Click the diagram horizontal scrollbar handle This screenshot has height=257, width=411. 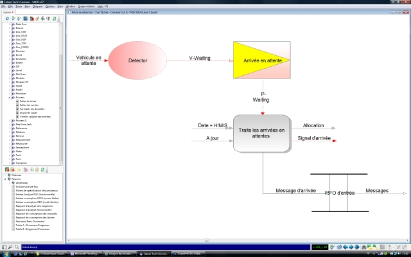(x=207, y=240)
